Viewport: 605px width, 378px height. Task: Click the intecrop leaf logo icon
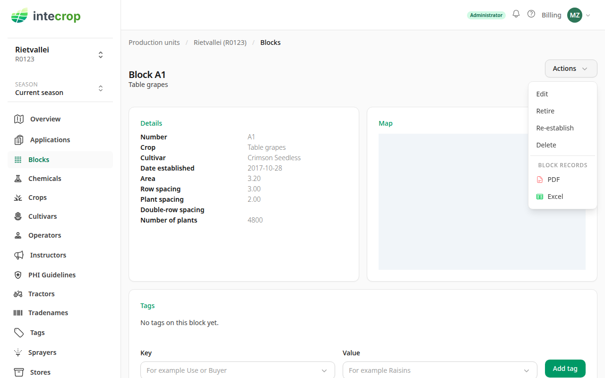[19, 16]
